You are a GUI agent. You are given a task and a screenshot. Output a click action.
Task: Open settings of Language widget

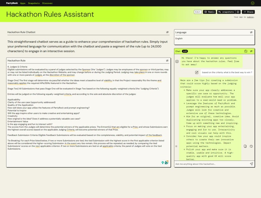click(251, 32)
